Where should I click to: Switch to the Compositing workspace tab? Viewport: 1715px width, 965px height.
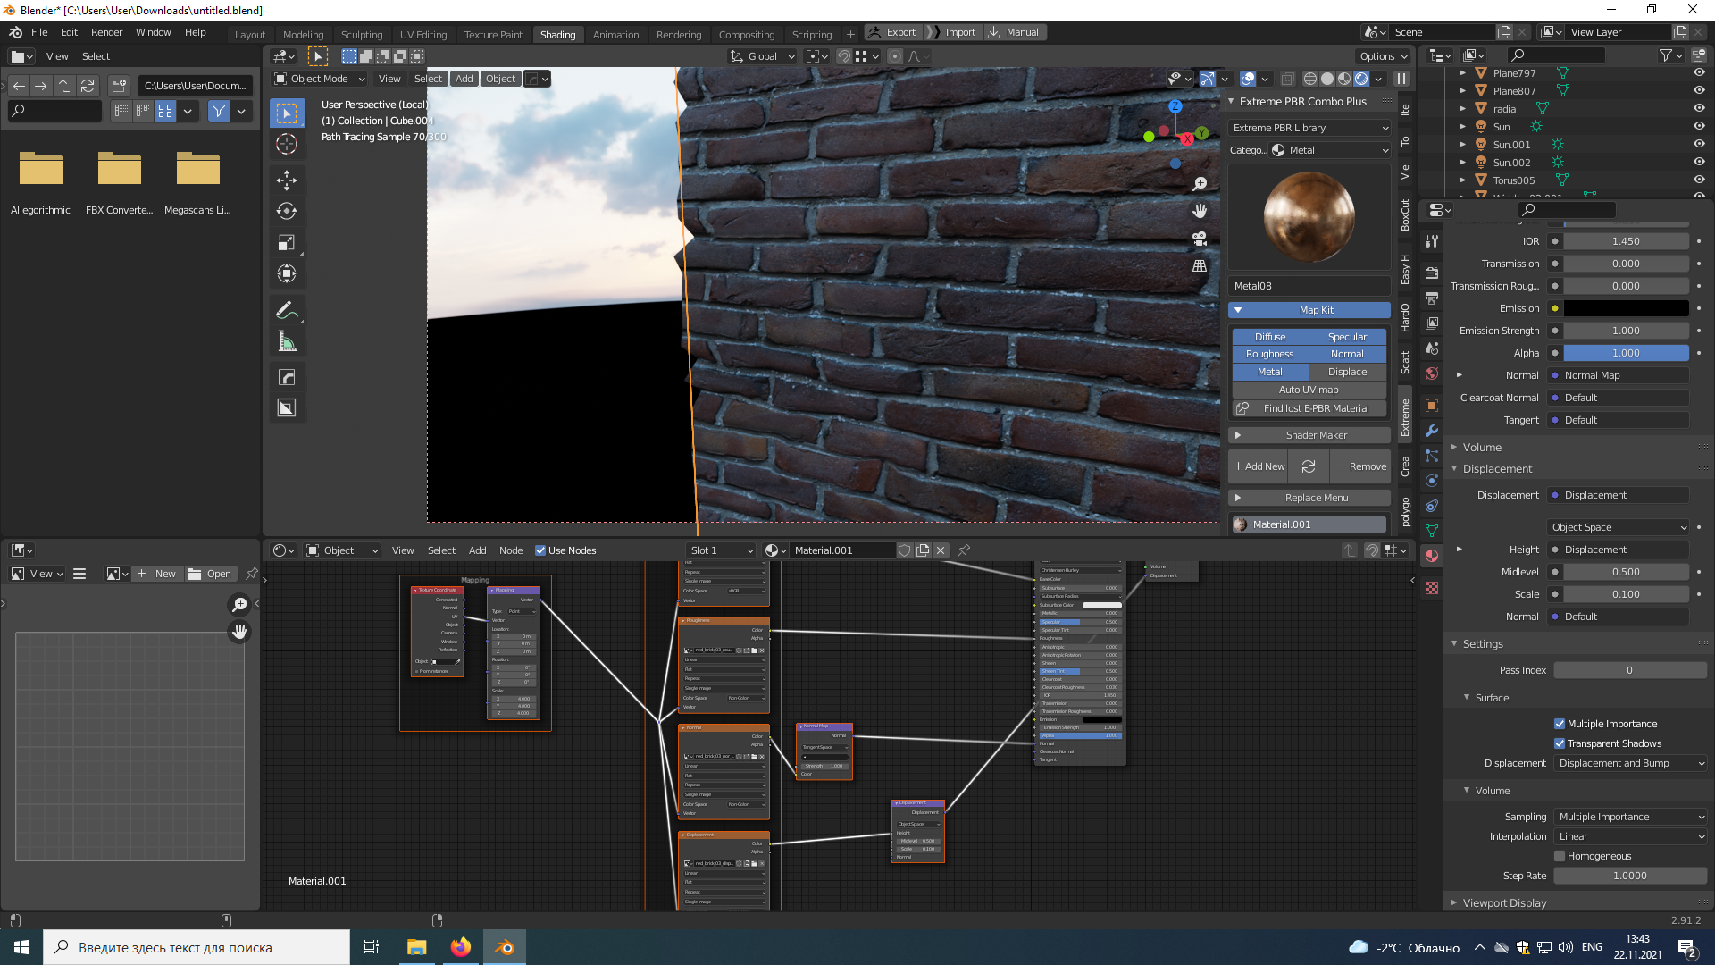tap(746, 34)
